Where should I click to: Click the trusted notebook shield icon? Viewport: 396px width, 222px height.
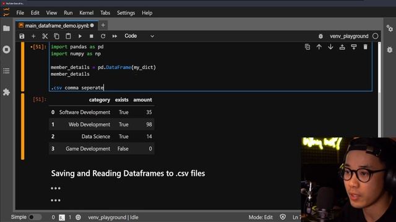click(283, 217)
